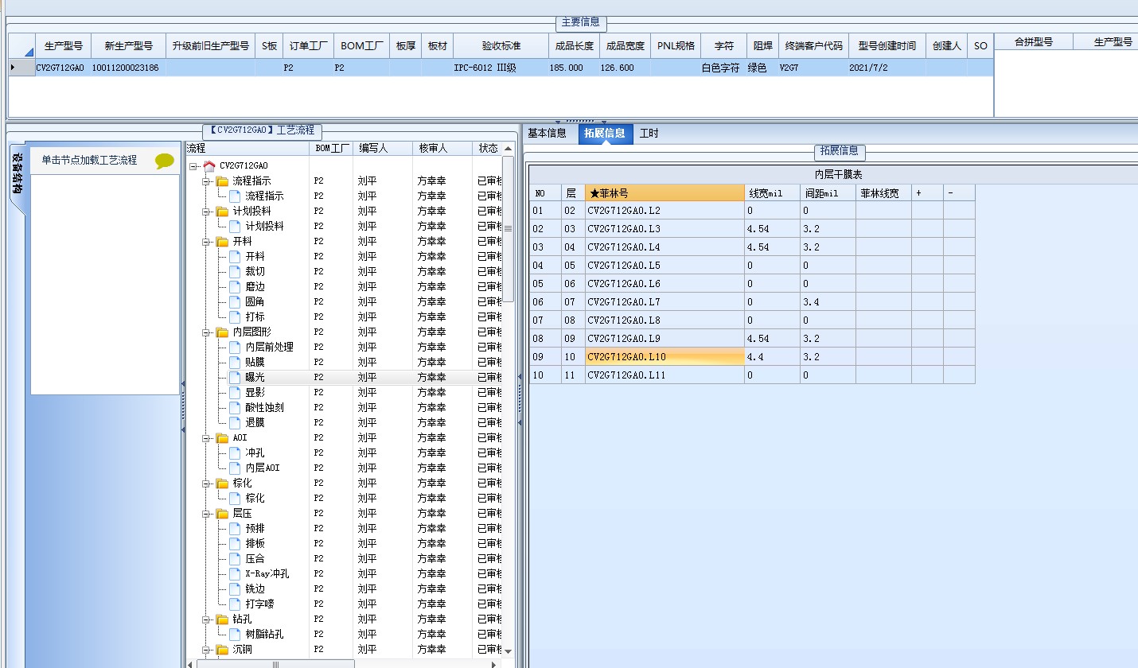Click the document icon next to 显影
The image size is (1138, 668).
tap(235, 393)
